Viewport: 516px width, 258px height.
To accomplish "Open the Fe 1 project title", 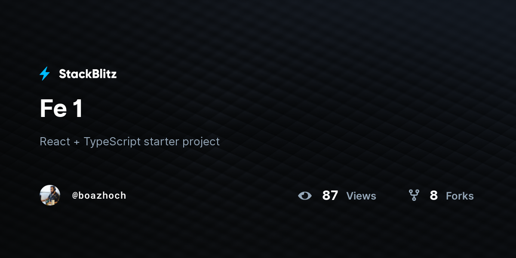I will (61, 109).
